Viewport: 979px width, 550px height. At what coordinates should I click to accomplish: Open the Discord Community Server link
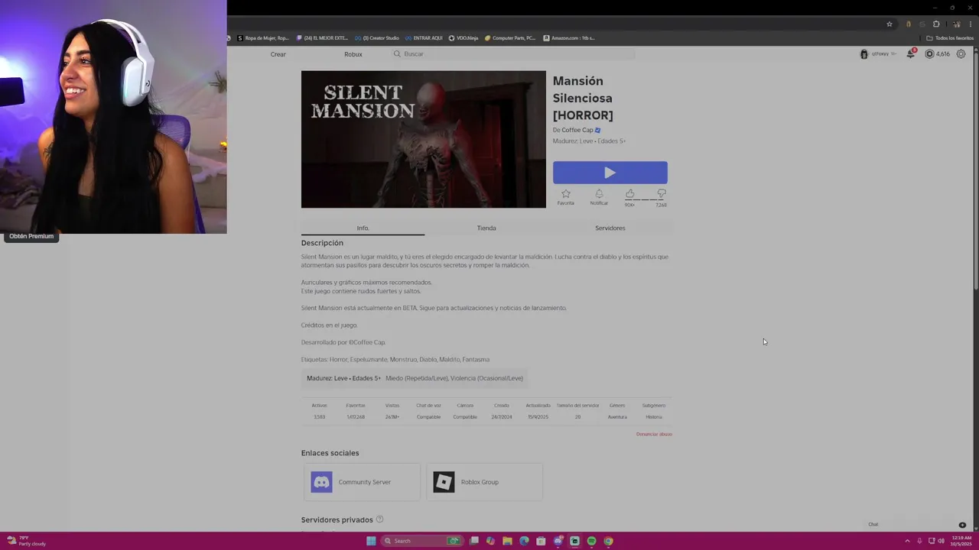pyautogui.click(x=362, y=482)
